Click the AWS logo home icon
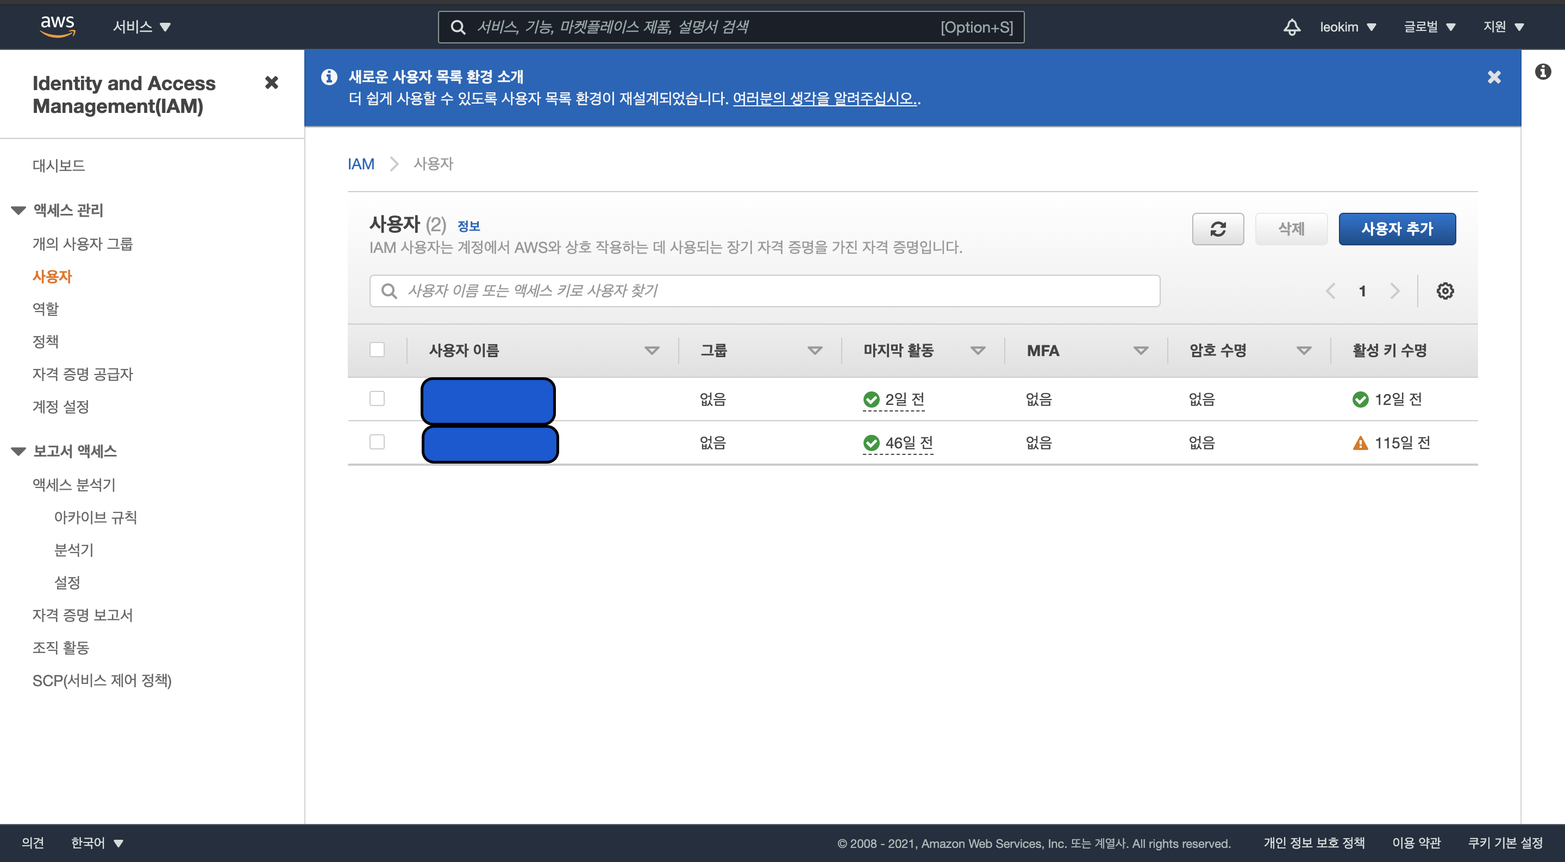The width and height of the screenshot is (1565, 862). pyautogui.click(x=58, y=26)
